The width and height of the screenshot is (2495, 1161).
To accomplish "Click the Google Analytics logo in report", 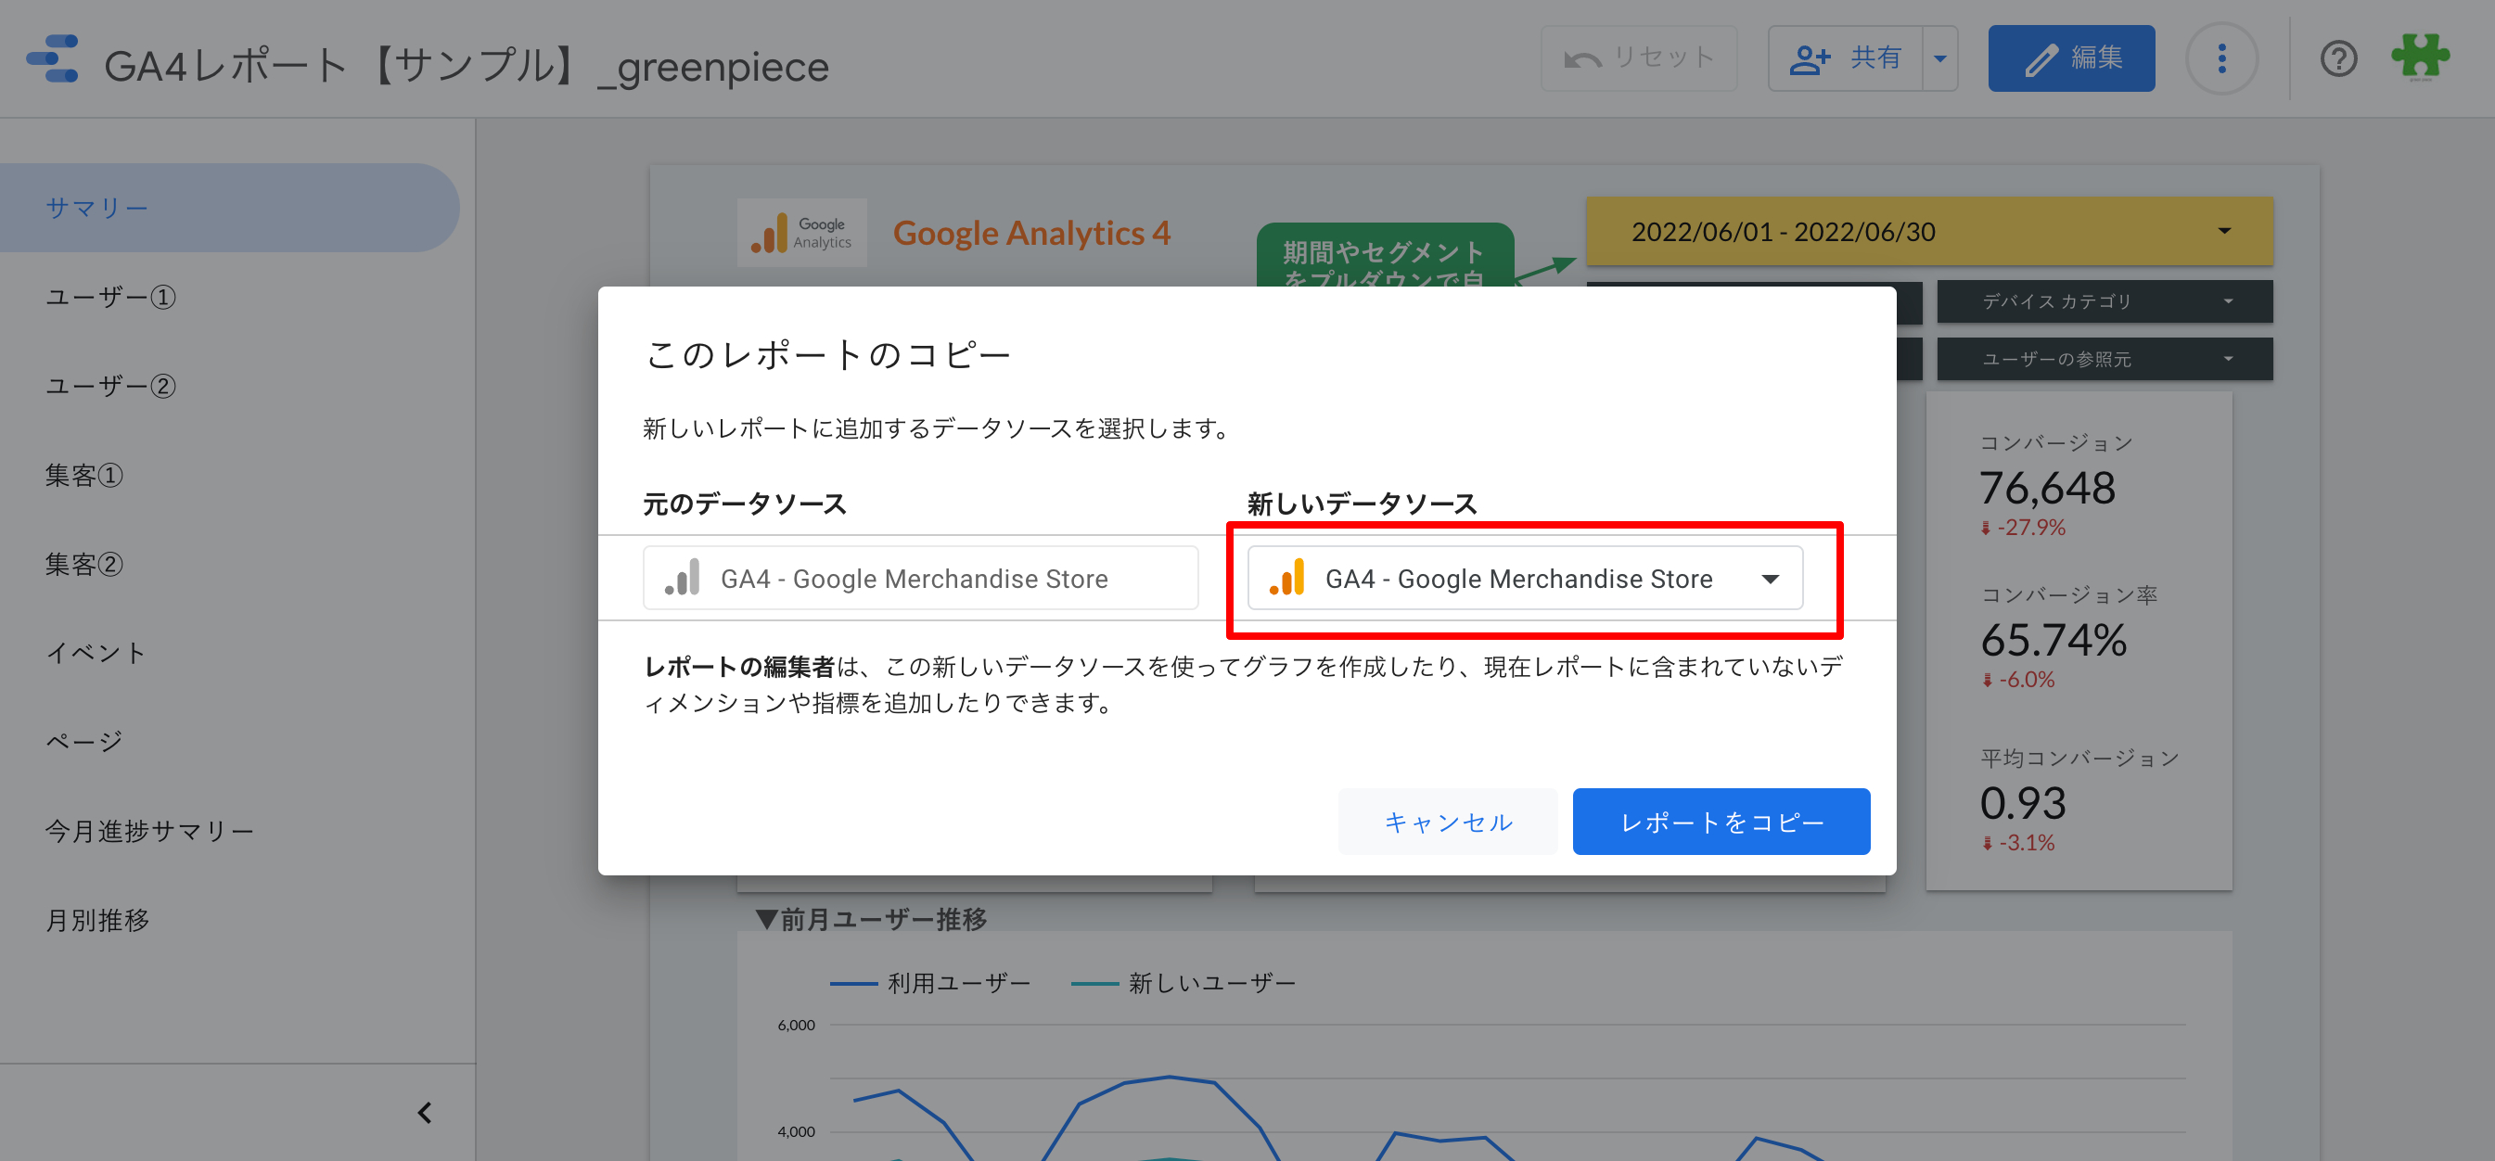I will click(x=802, y=234).
